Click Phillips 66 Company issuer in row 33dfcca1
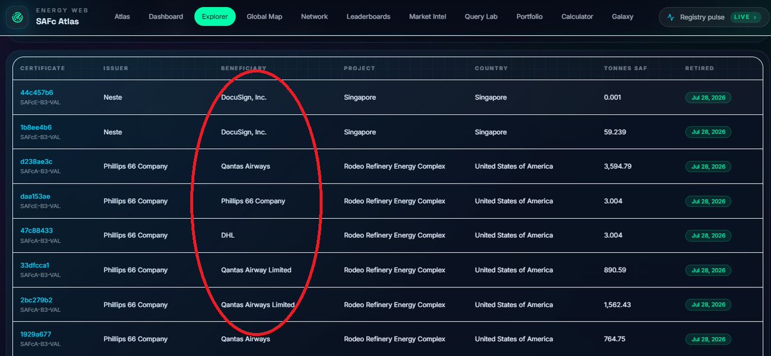This screenshot has height=356, width=771. [x=136, y=270]
